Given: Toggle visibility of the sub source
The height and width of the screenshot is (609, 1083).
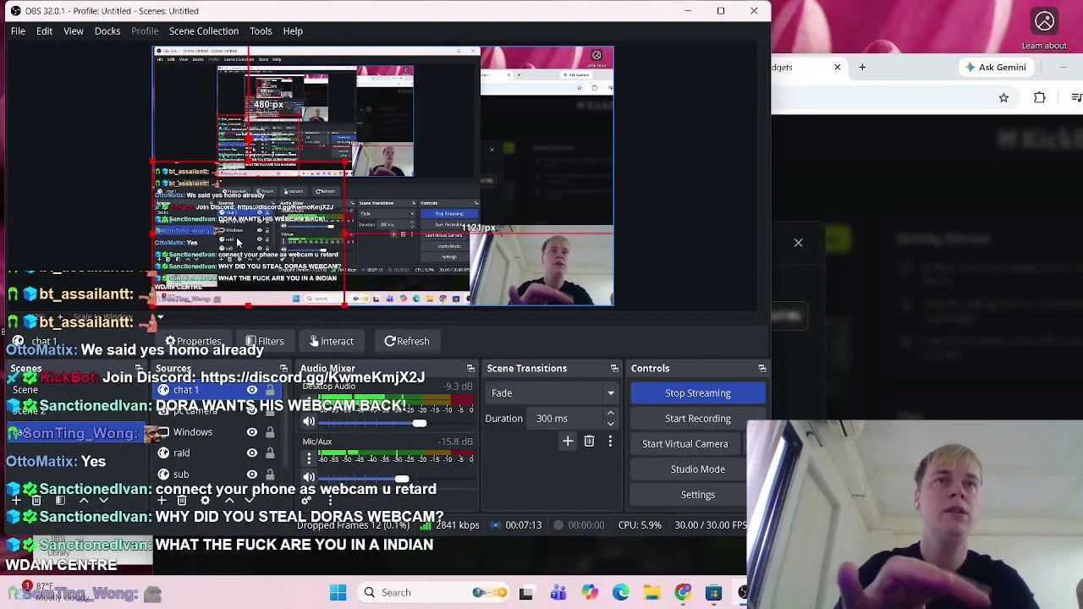Looking at the screenshot, I should pyautogui.click(x=252, y=475).
